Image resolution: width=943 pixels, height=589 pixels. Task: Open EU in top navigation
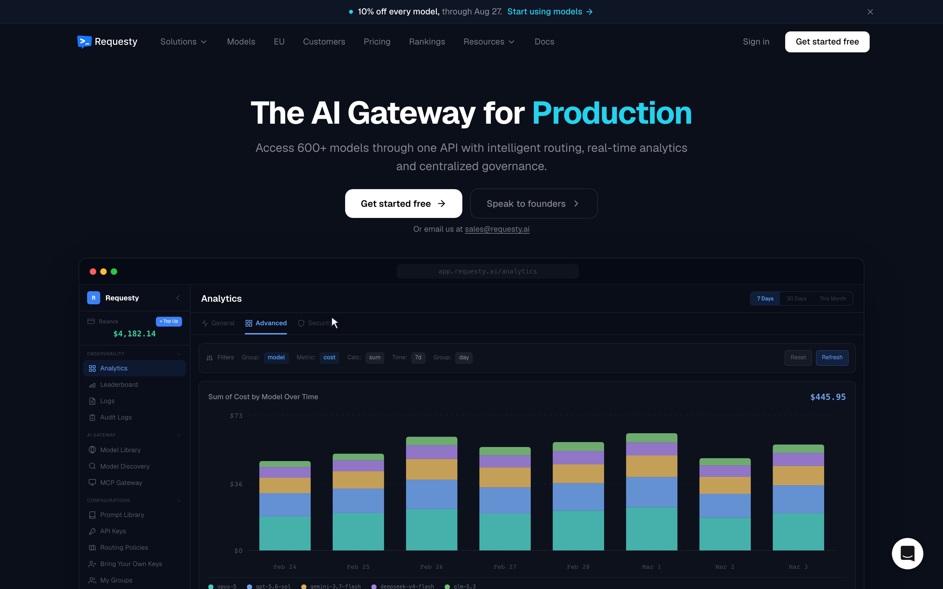pyautogui.click(x=279, y=42)
